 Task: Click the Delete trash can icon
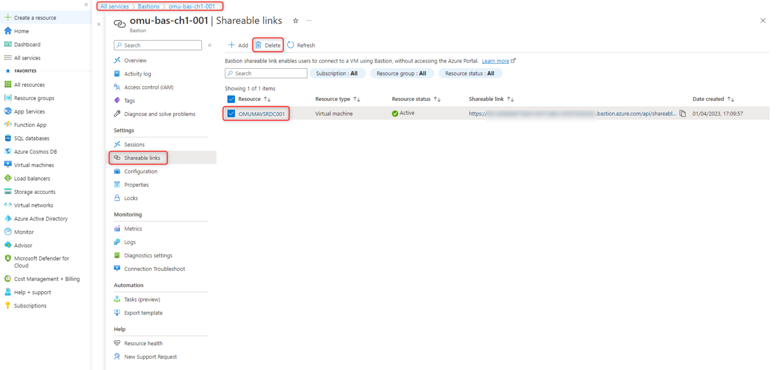click(259, 45)
